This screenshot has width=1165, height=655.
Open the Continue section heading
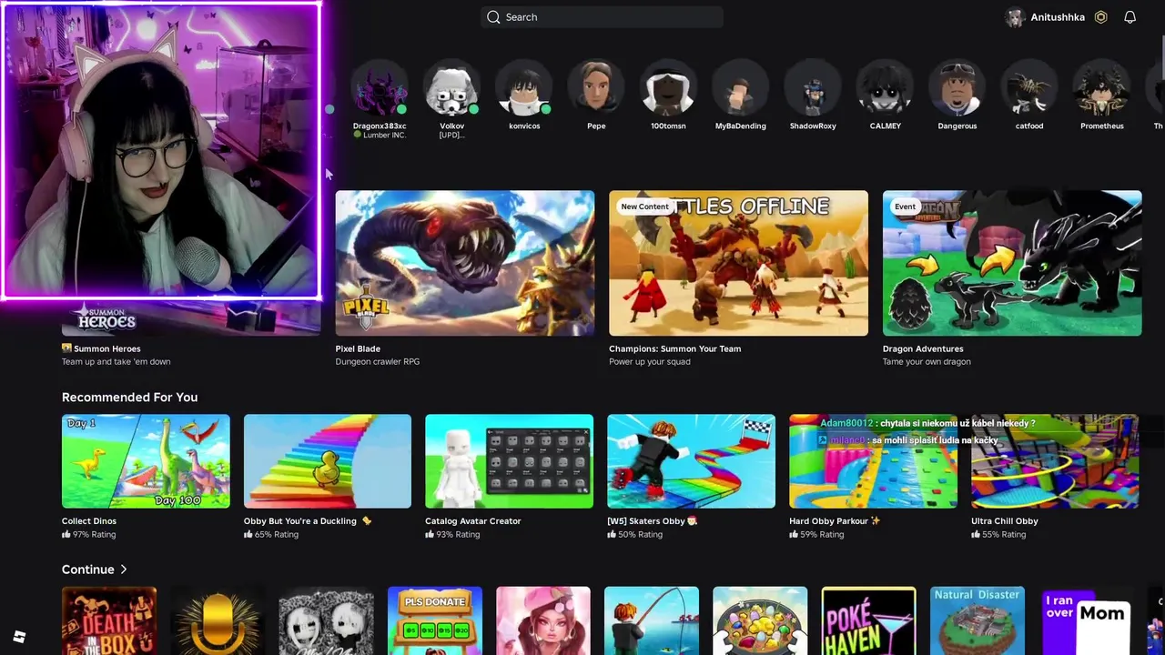(x=88, y=569)
